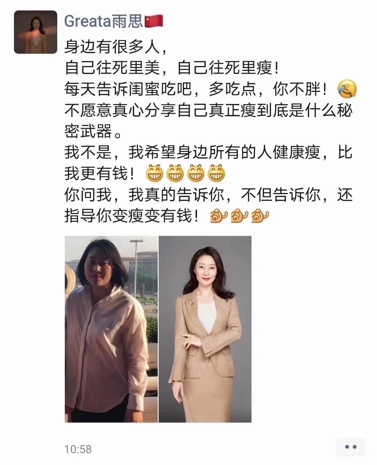View the left photo with white shirt
Screen dimensions: 377x465
click(111, 329)
